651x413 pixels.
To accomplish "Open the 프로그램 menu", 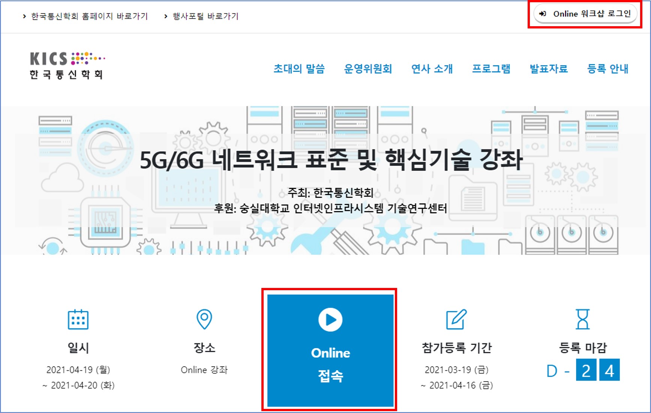I will tap(491, 69).
